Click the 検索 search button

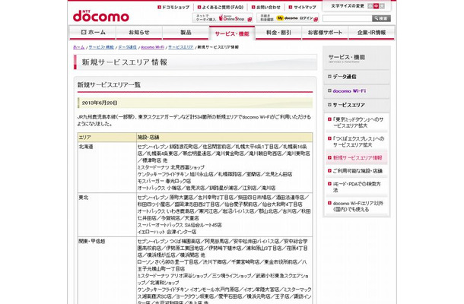point(381,19)
